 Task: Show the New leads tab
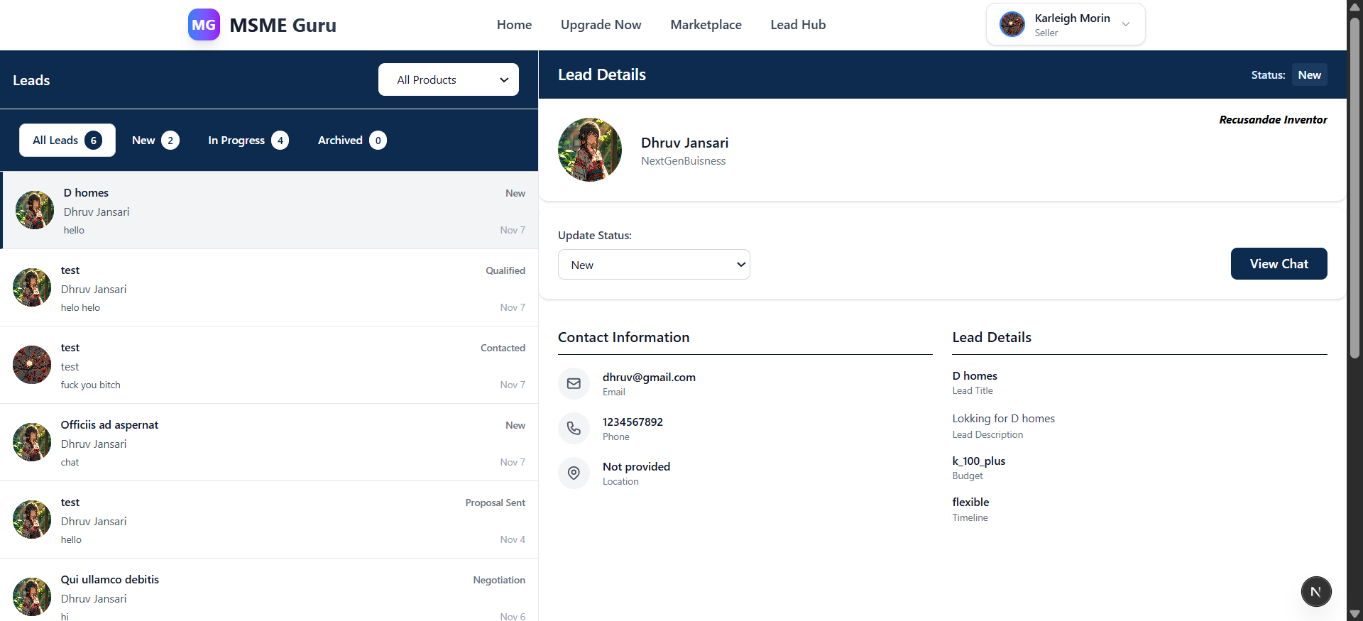pos(155,141)
